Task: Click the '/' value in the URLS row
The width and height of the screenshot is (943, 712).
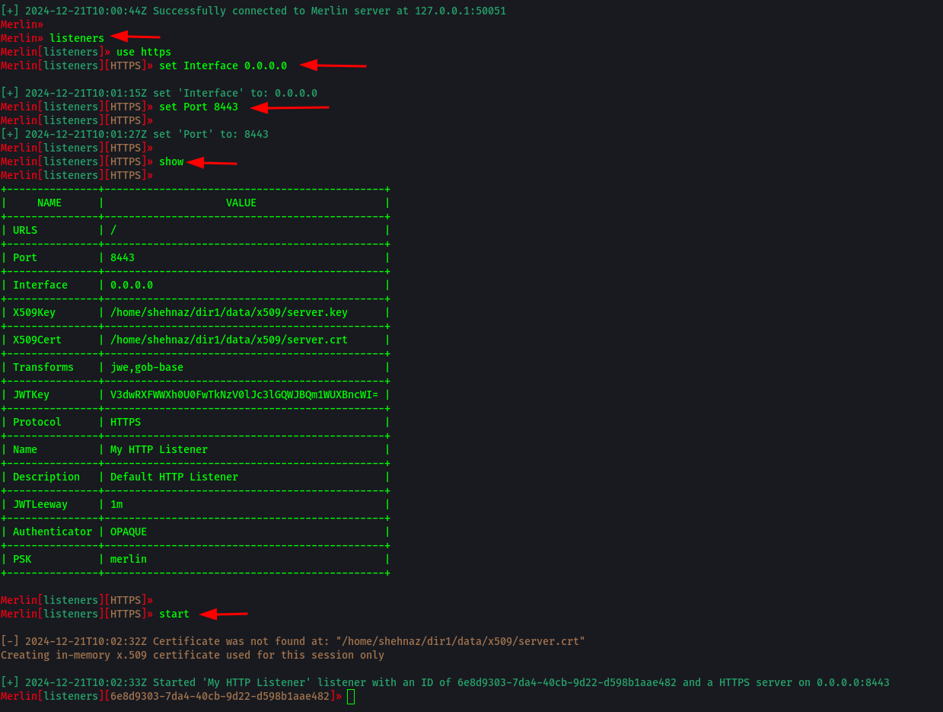Action: point(113,230)
